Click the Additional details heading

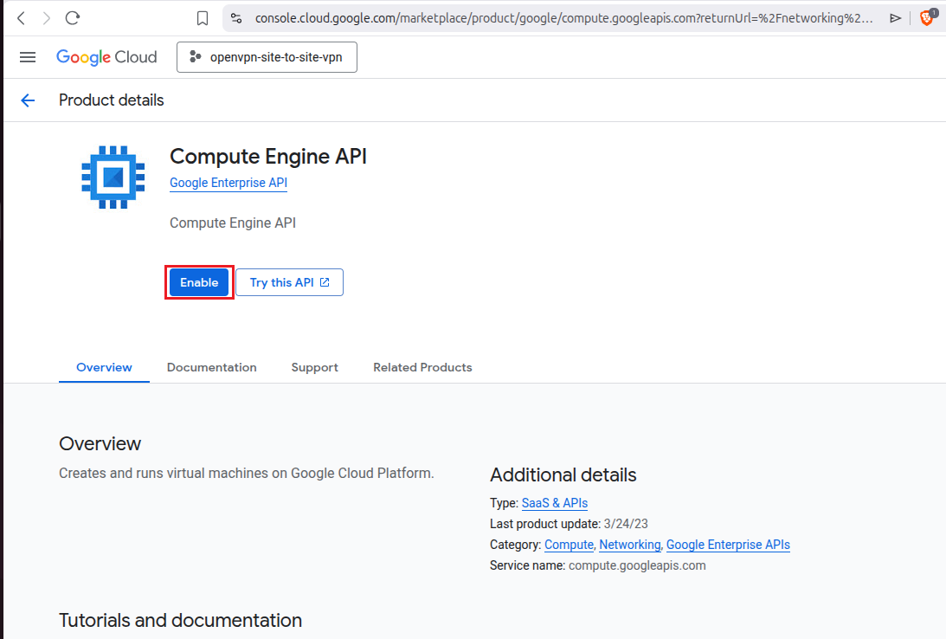(563, 474)
